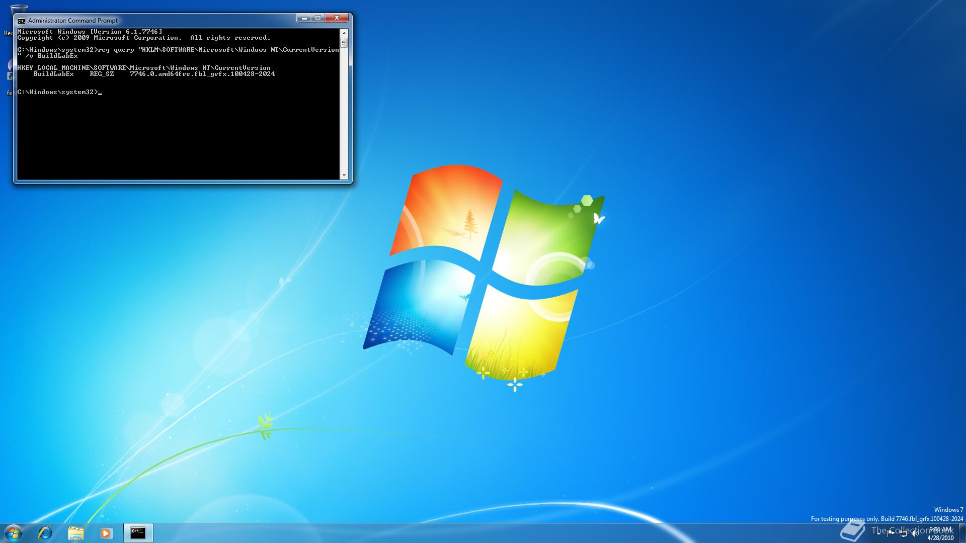Image resolution: width=966 pixels, height=543 pixels.
Task: Click the Copyright 2009 Microsoft Corporation line
Action: (144, 38)
